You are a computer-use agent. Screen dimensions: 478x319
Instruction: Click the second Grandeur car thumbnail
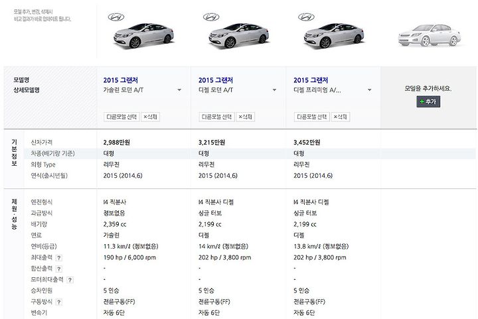click(239, 36)
